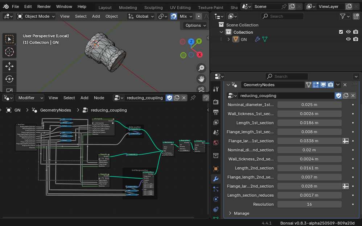Create a new scene copy

click(x=292, y=7)
